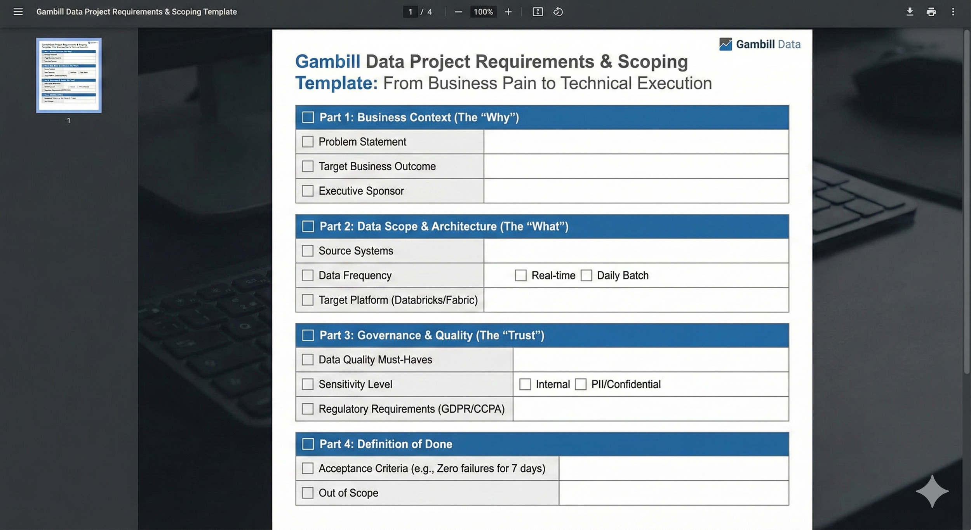Click the zoom in plus button
This screenshot has width=971, height=530.
click(508, 12)
